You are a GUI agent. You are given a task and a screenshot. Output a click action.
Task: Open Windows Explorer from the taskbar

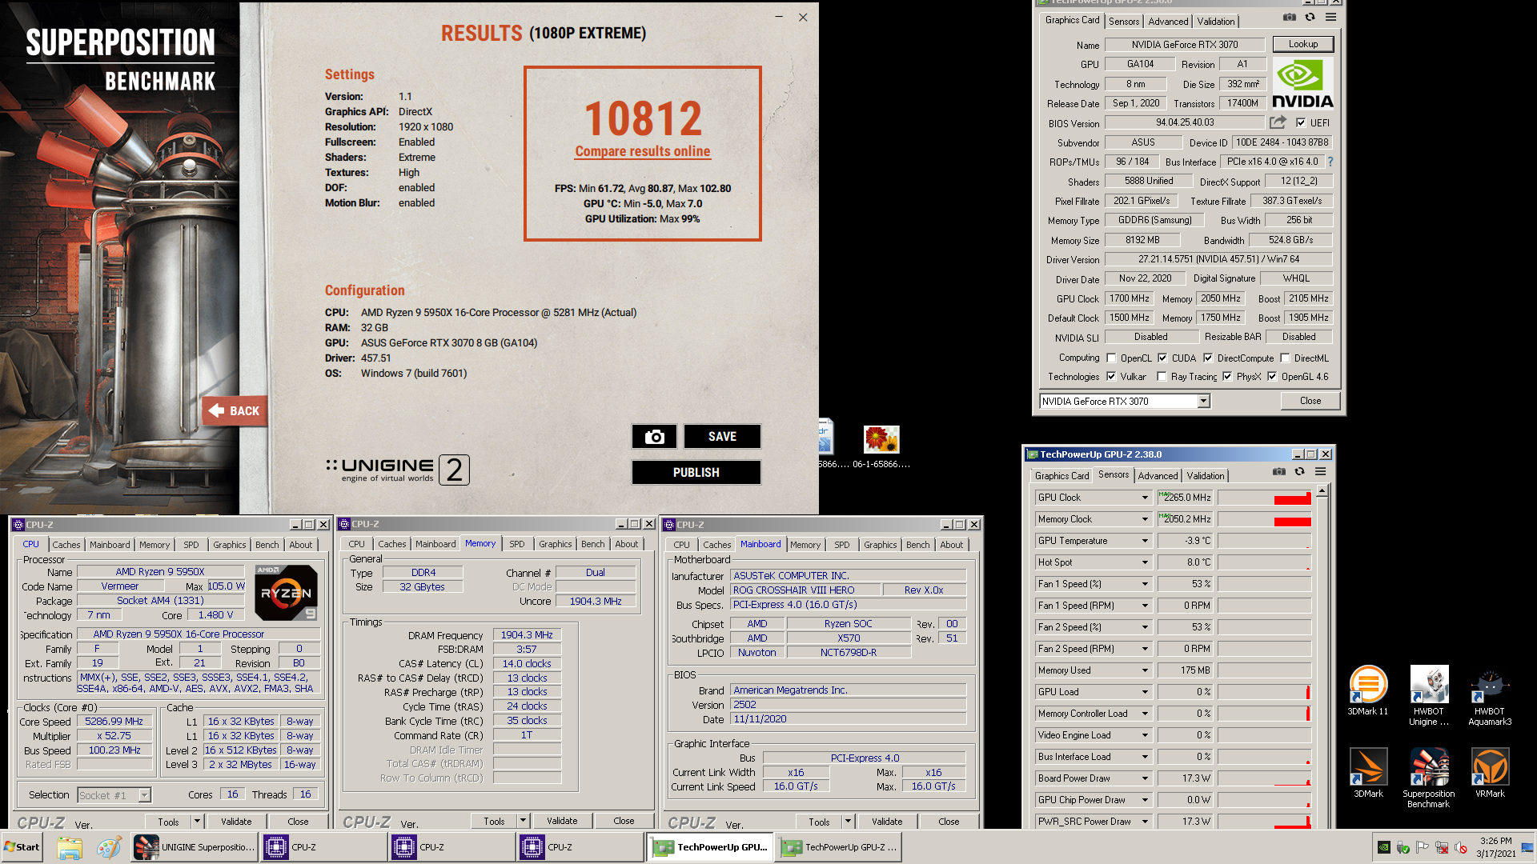click(70, 847)
